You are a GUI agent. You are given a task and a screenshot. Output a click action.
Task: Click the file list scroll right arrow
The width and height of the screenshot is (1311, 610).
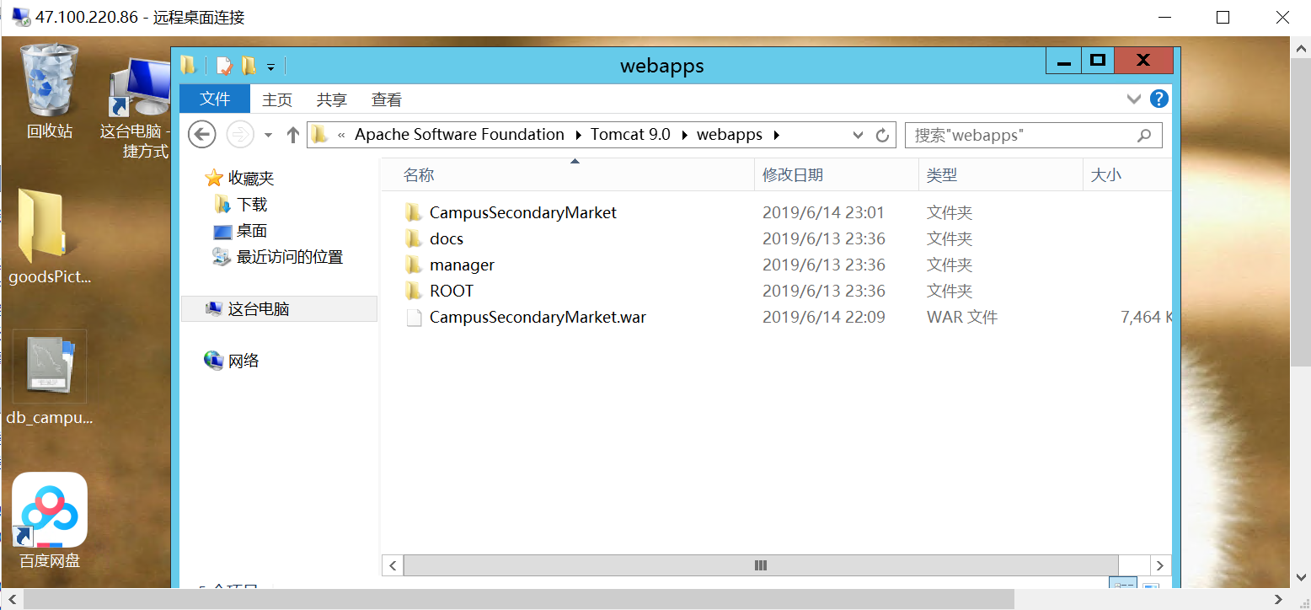click(1160, 565)
